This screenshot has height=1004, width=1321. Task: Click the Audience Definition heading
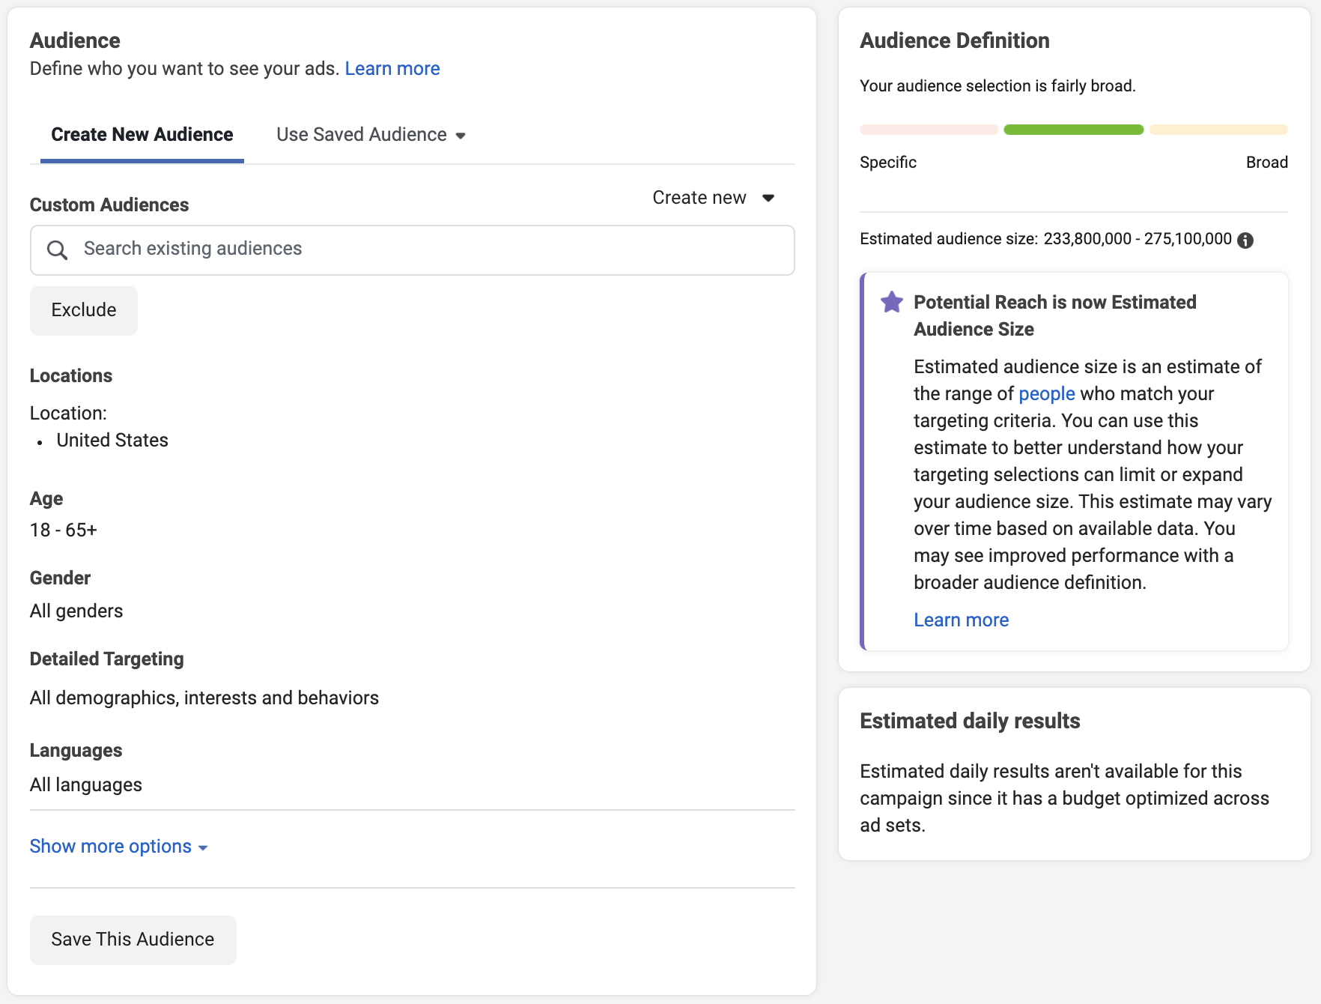click(x=955, y=40)
